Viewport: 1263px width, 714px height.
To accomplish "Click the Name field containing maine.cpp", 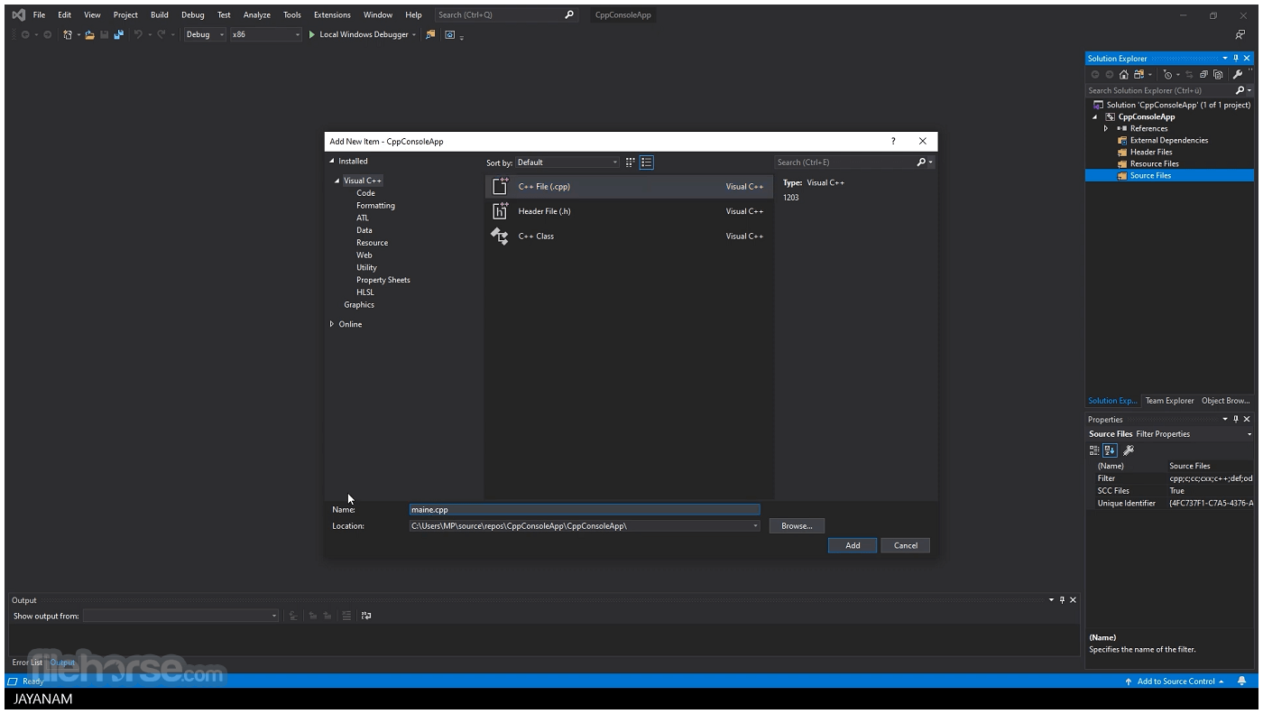I will click(x=585, y=510).
